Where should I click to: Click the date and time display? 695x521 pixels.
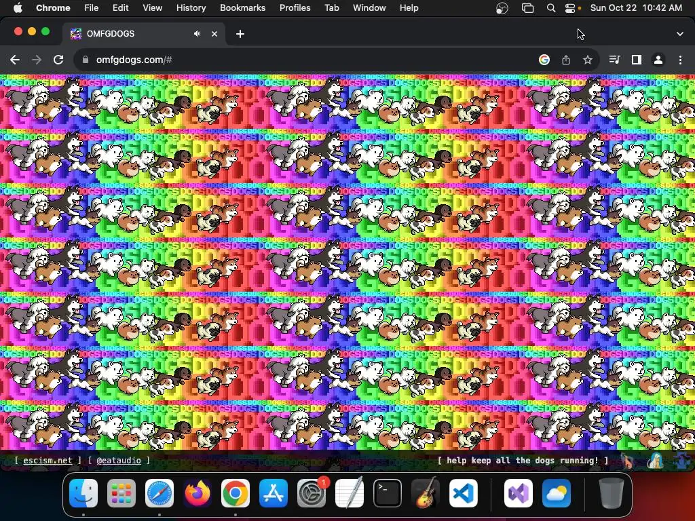pos(636,8)
